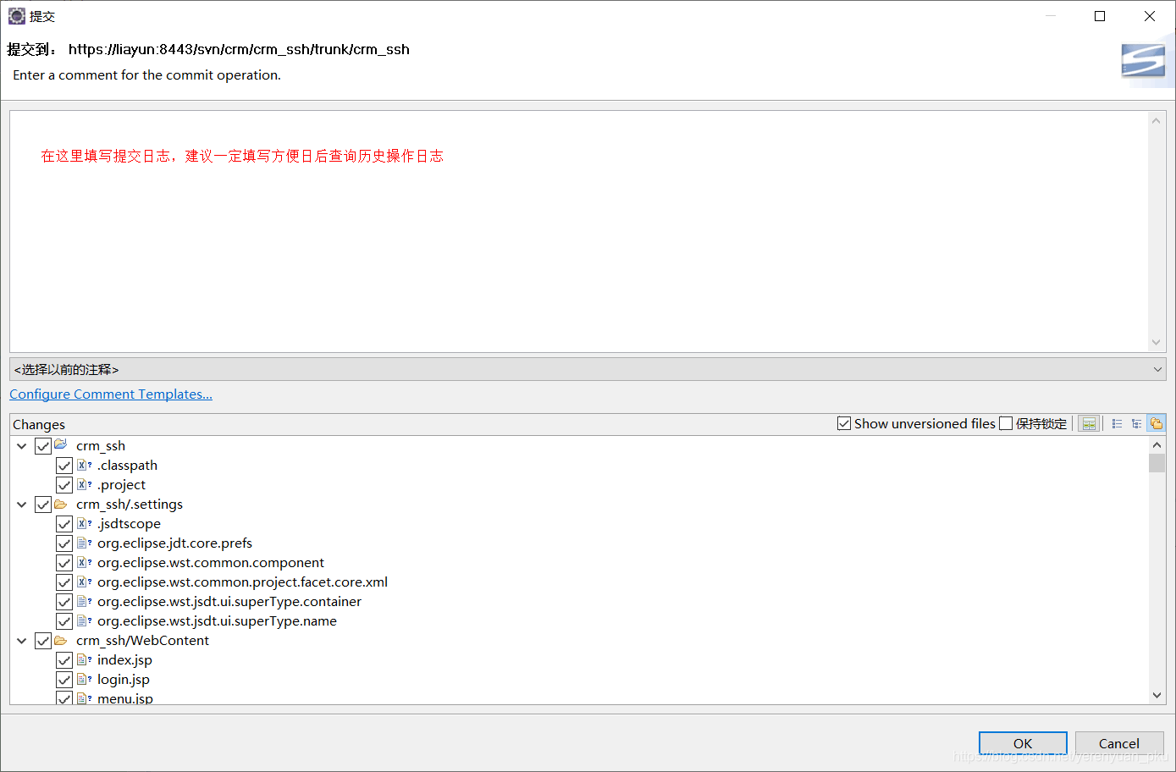Select the crm_ssh/WebContent folder label

tap(142, 640)
